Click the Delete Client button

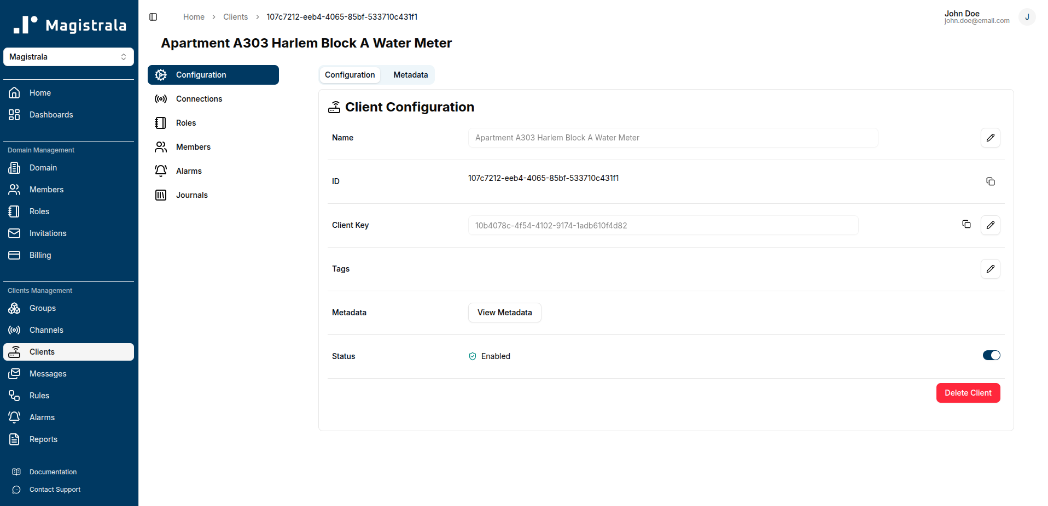[x=968, y=393]
